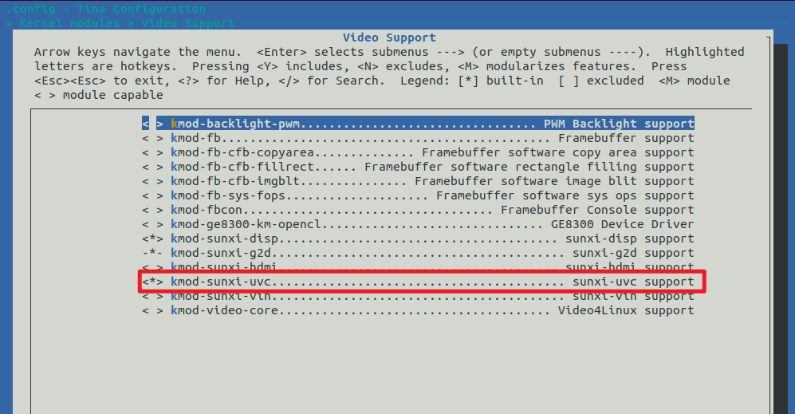
Task: Toggle the kmod-backlight-pwm selection box
Action: tap(152, 124)
